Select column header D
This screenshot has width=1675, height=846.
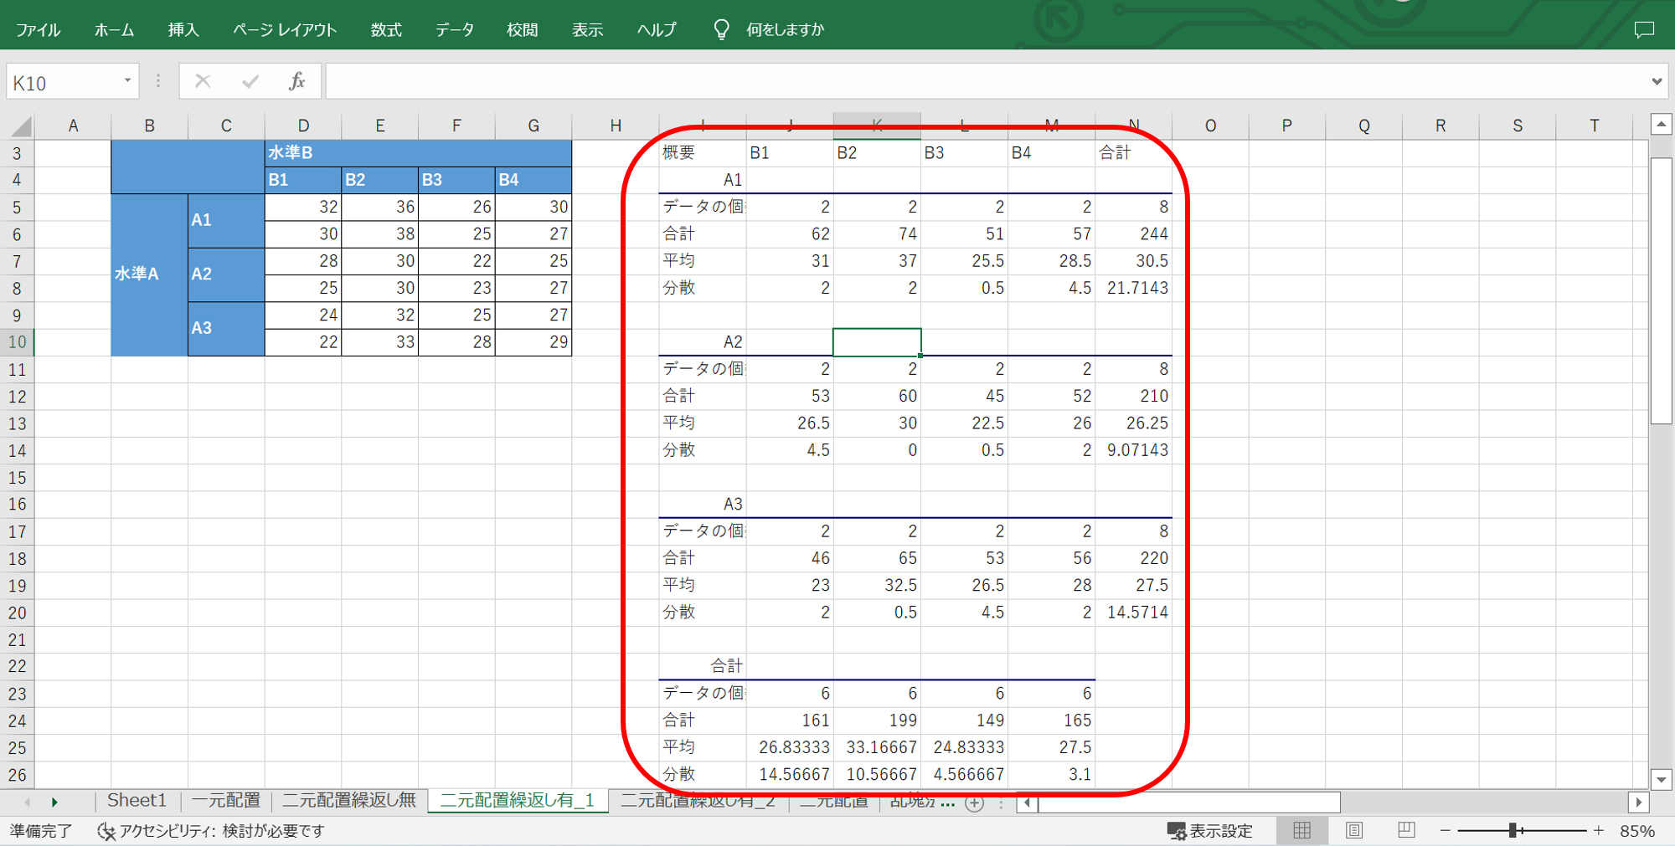[303, 126]
